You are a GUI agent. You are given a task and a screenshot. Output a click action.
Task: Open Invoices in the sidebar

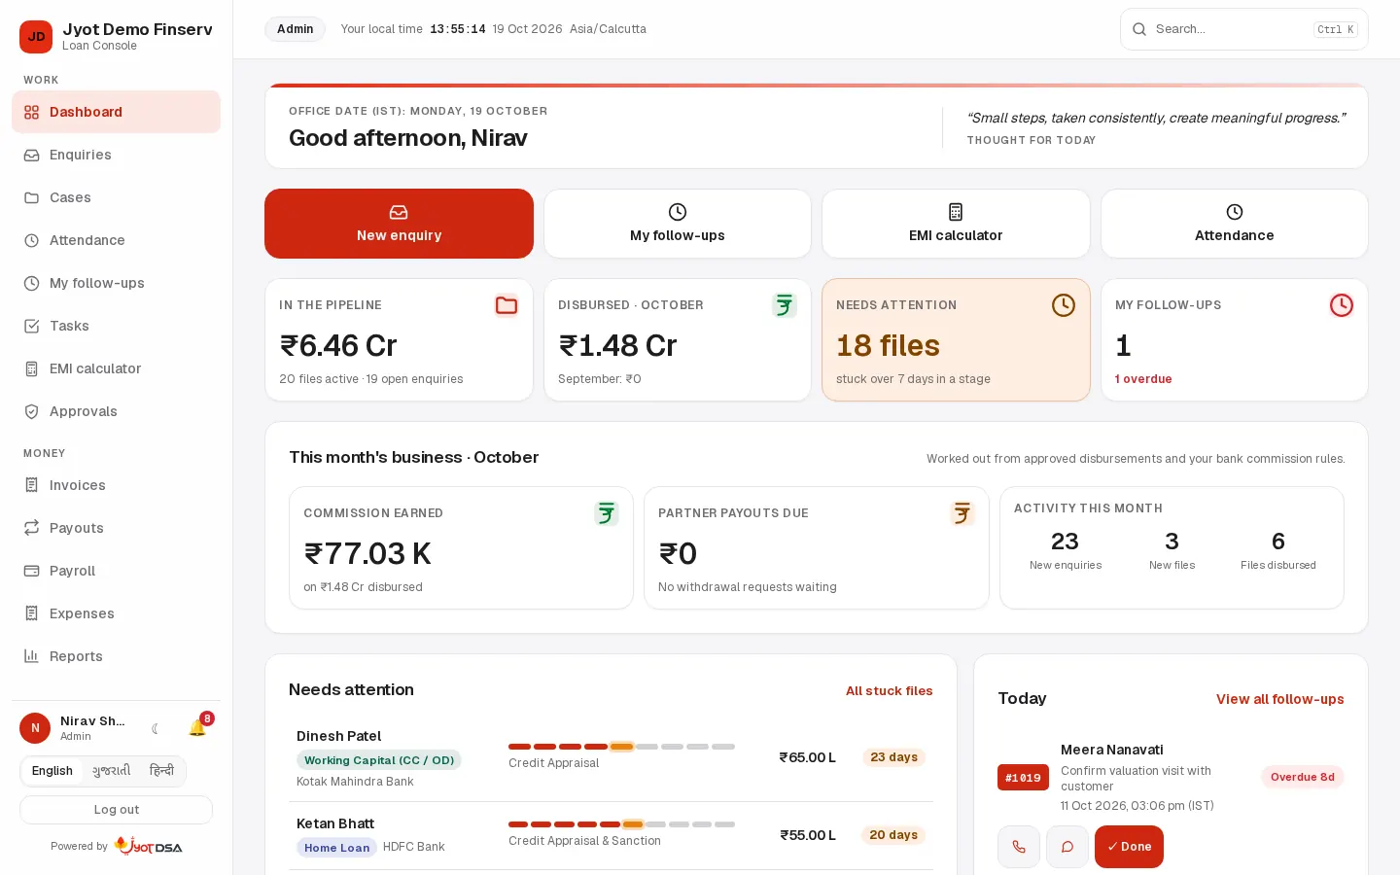pyautogui.click(x=116, y=485)
